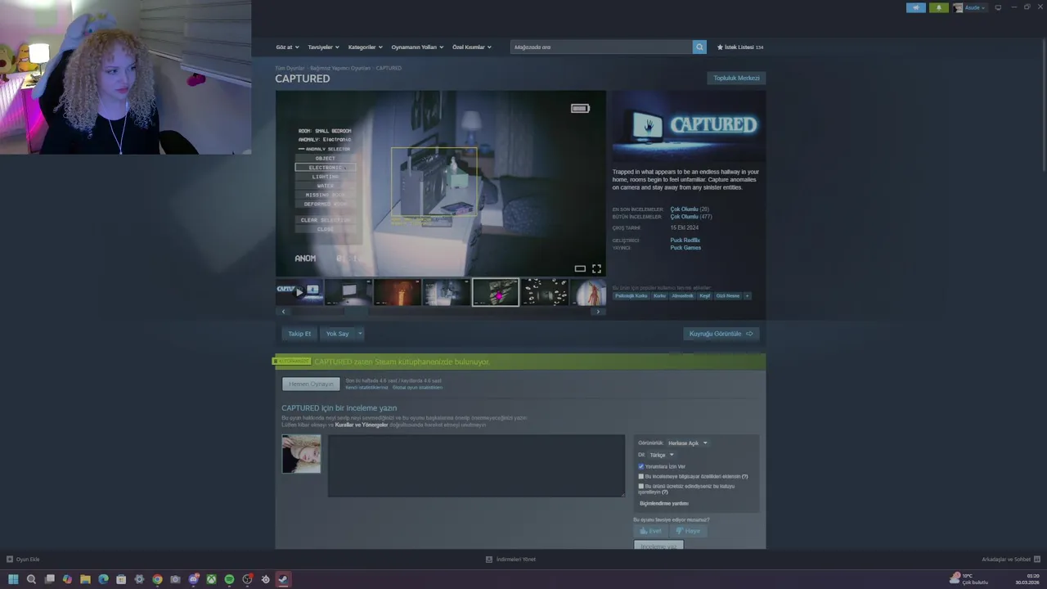The height and width of the screenshot is (589, 1047).
Task: Open Windows taskbar search
Action: click(31, 579)
